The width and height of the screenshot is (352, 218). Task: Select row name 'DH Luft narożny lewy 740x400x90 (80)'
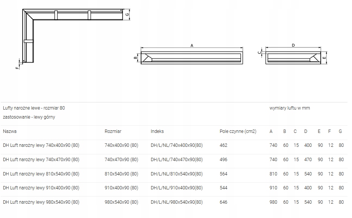(x=41, y=145)
